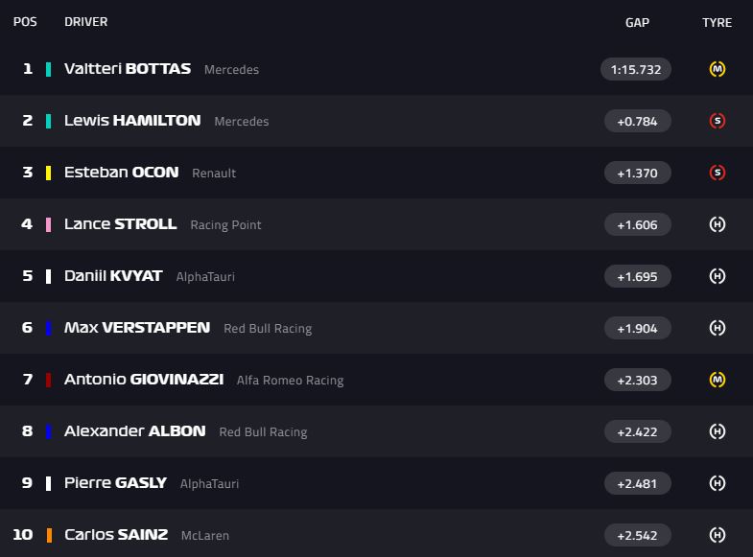Click the DRIVER column header
The width and height of the screenshot is (753, 557).
(85, 22)
